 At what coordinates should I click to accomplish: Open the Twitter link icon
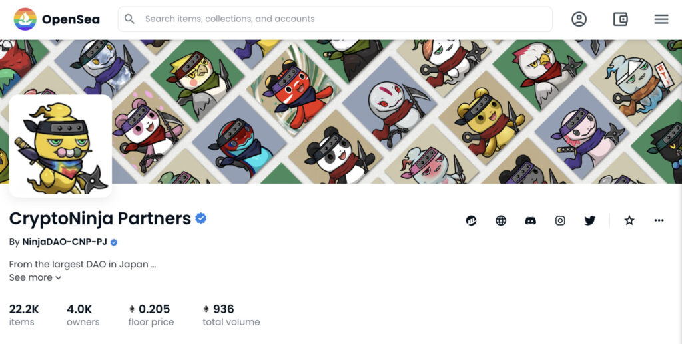590,221
